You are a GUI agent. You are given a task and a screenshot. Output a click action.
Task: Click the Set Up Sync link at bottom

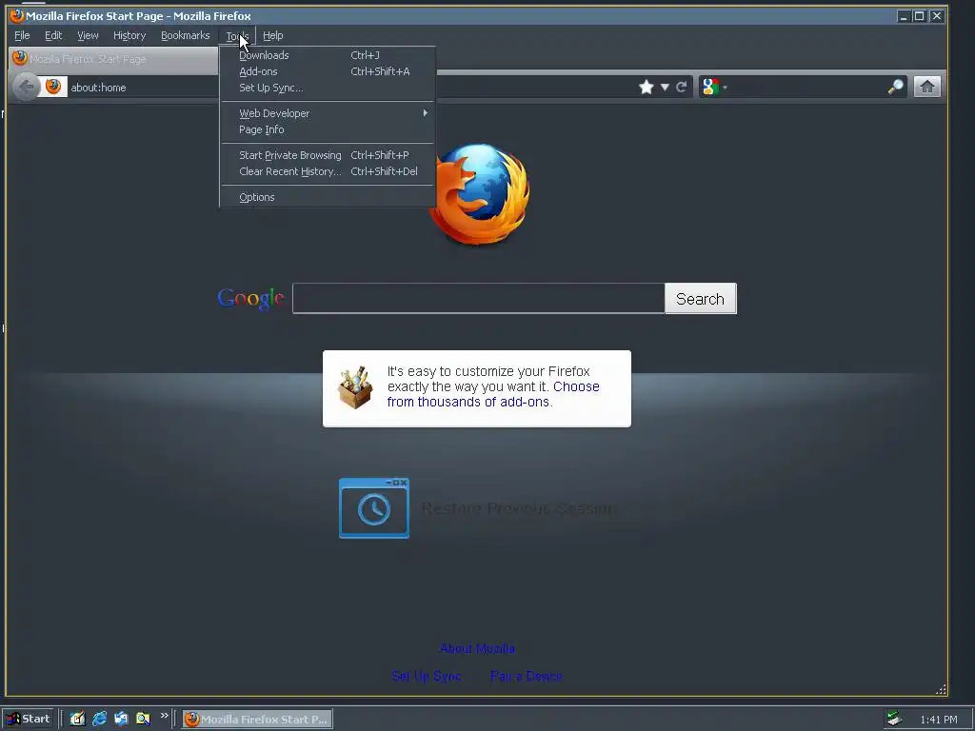coord(426,676)
